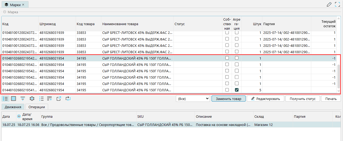The image size is (343, 141).
Task: Open the filter icon in table toolbar
Action: tap(23, 99)
